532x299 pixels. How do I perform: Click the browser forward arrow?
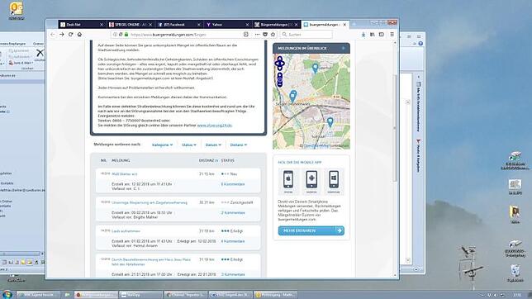[x=62, y=35]
